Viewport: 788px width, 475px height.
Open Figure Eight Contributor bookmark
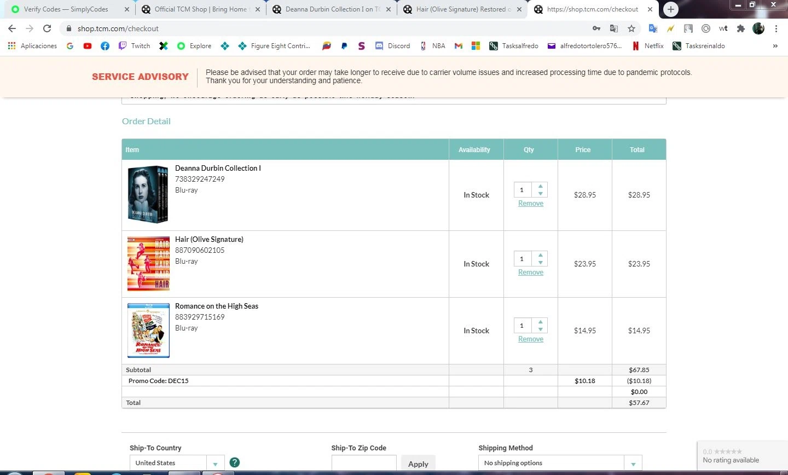274,46
